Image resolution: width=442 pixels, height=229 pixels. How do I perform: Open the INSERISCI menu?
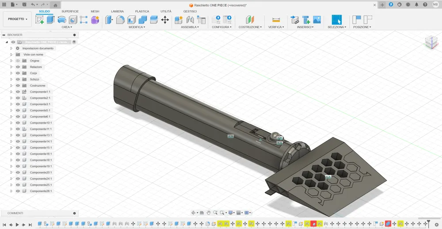pyautogui.click(x=305, y=27)
